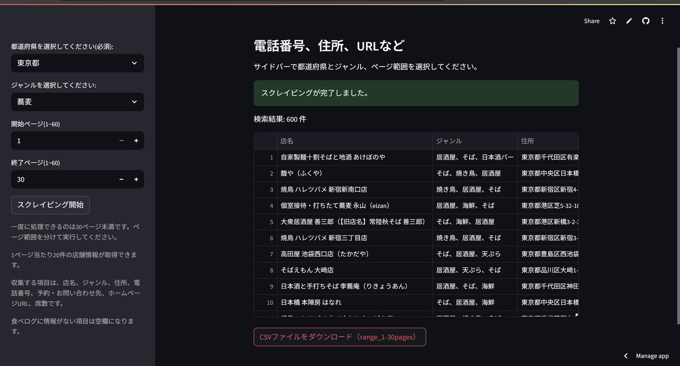This screenshot has width=680, height=366.
Task: Select cell 馥や（ふくや）
Action: [x=354, y=174]
